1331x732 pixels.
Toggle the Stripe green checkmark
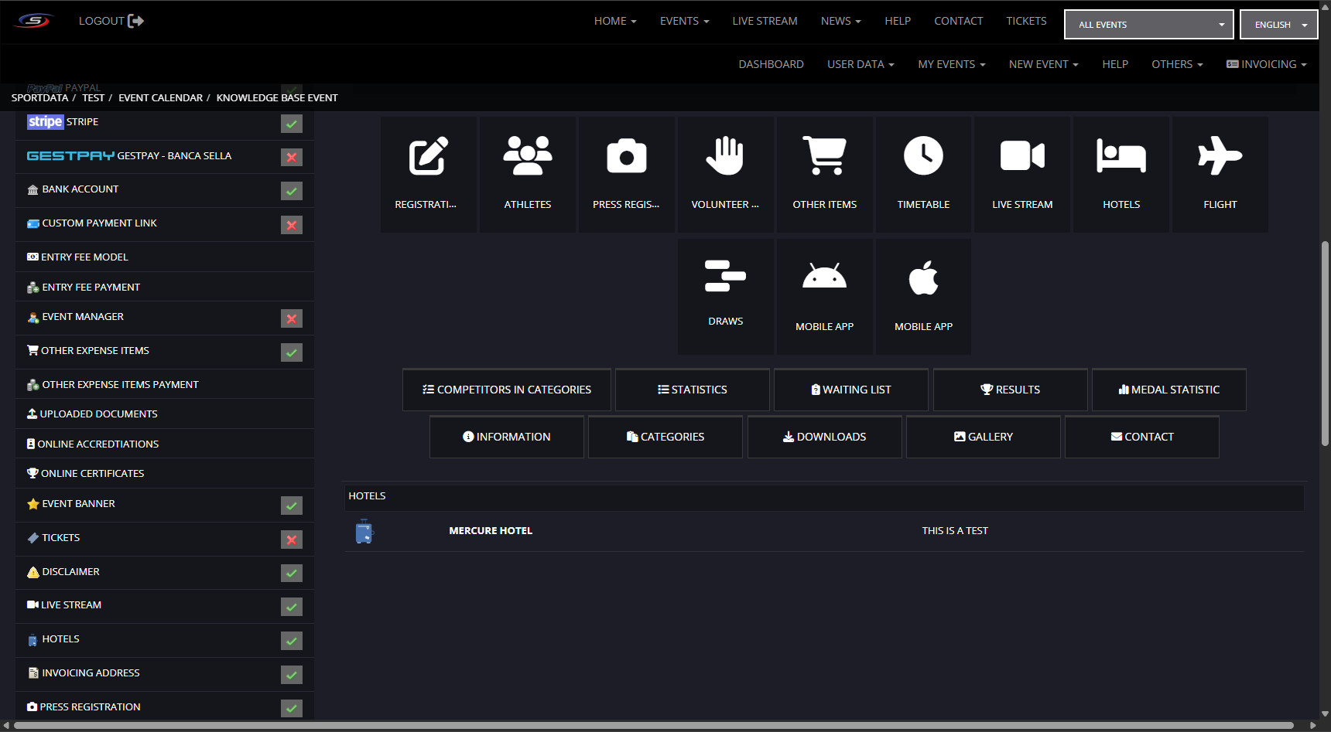pos(292,124)
